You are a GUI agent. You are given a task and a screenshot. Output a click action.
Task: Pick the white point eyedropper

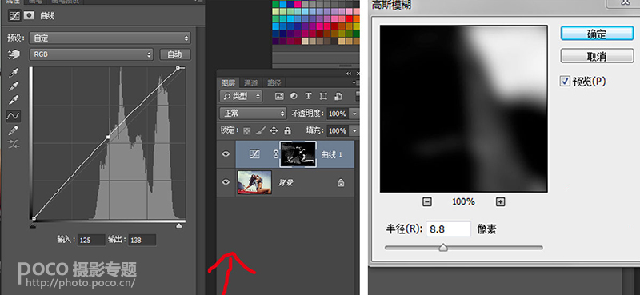point(14,101)
